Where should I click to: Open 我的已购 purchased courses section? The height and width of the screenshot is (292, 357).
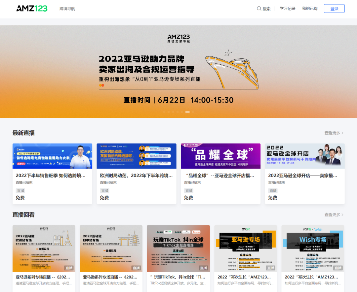[x=309, y=8]
